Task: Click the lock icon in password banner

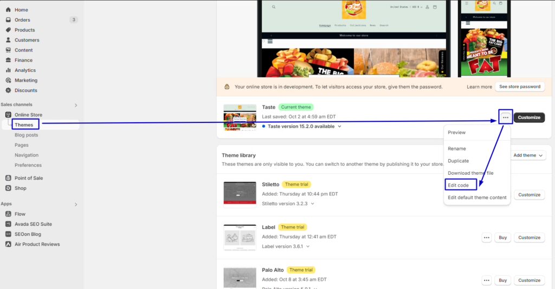Action: pyautogui.click(x=227, y=87)
